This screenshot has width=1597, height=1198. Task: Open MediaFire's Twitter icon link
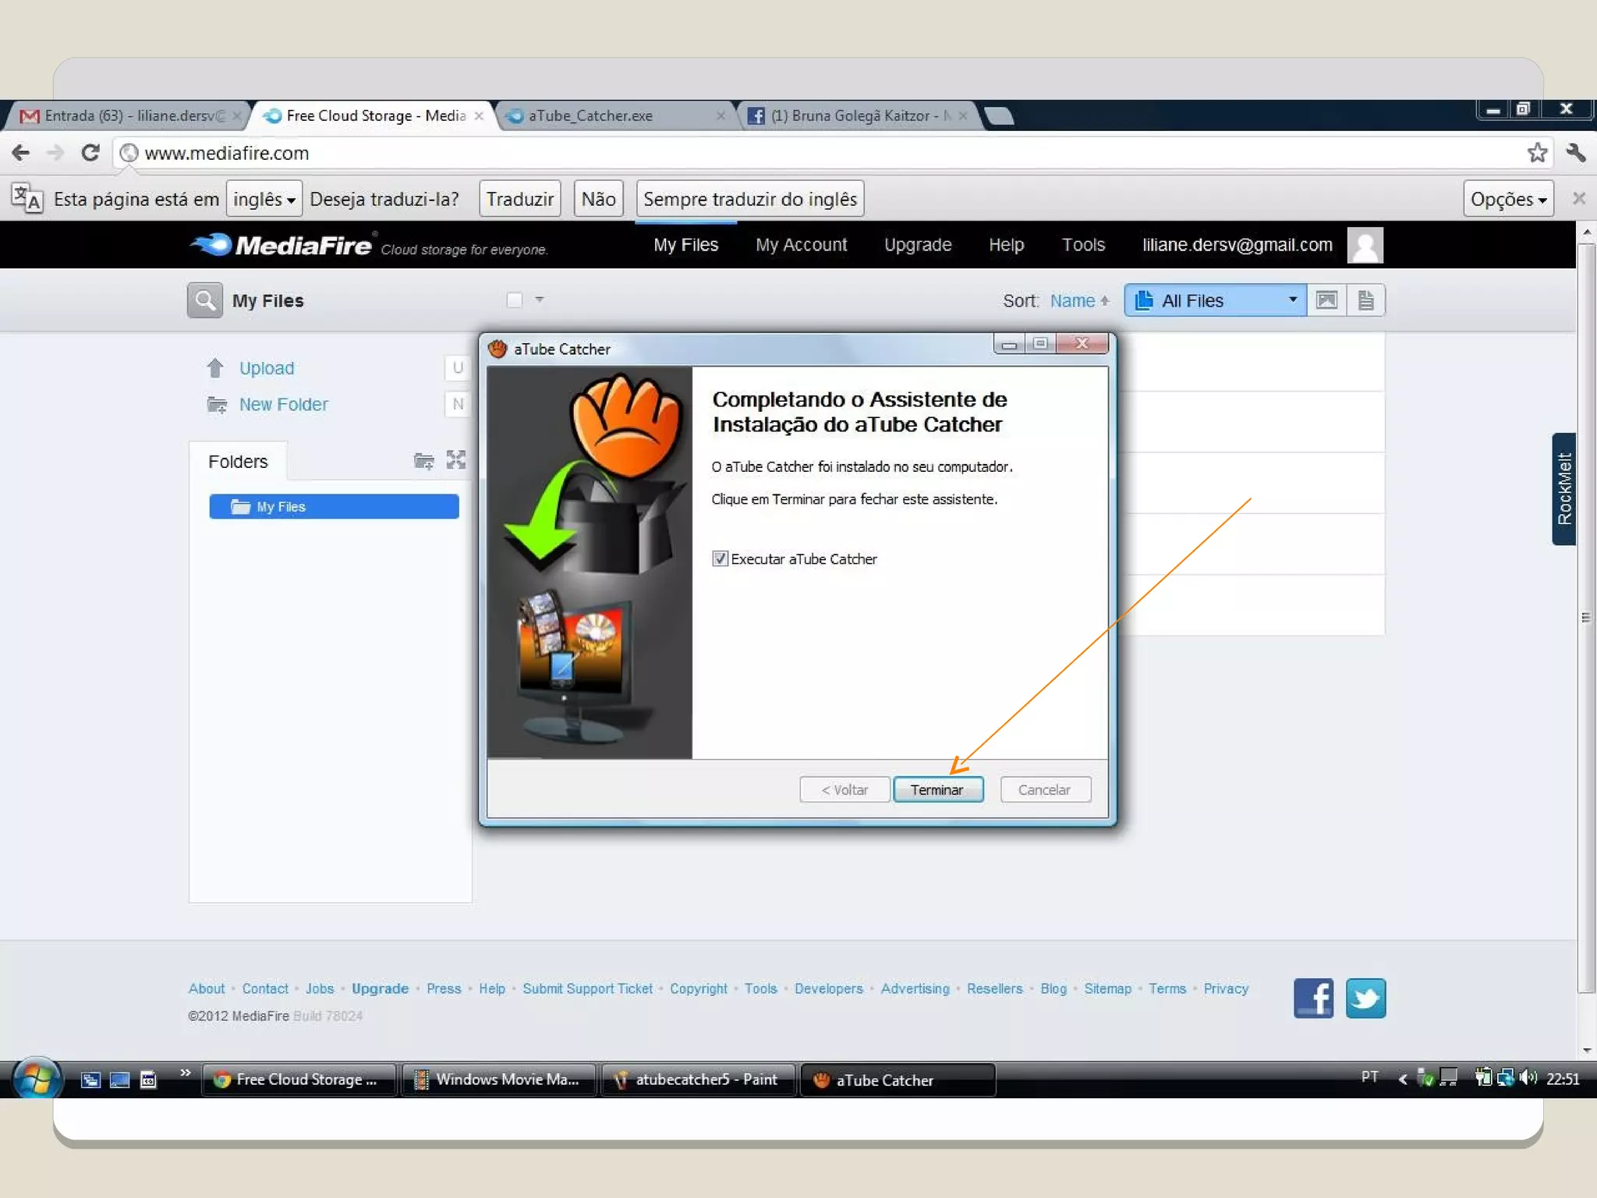pos(1365,998)
